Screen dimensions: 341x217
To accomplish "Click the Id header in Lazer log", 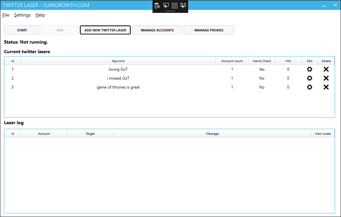I will (13, 134).
